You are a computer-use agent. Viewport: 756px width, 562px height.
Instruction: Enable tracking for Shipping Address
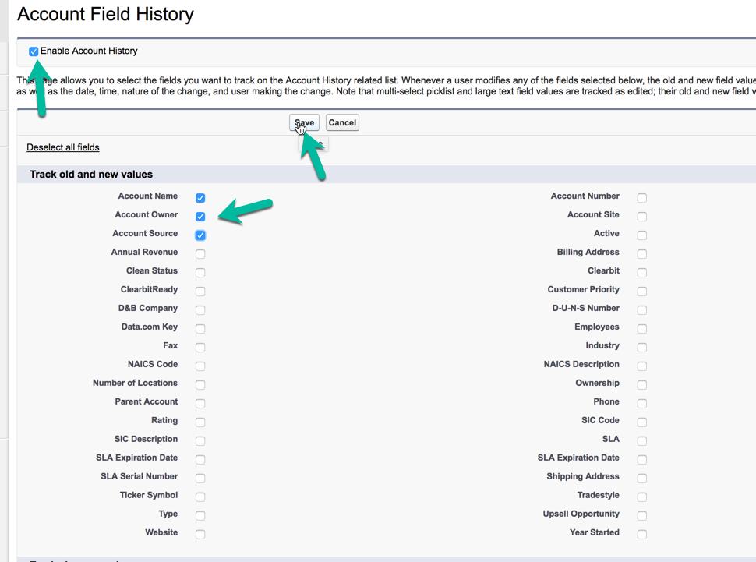click(x=642, y=479)
